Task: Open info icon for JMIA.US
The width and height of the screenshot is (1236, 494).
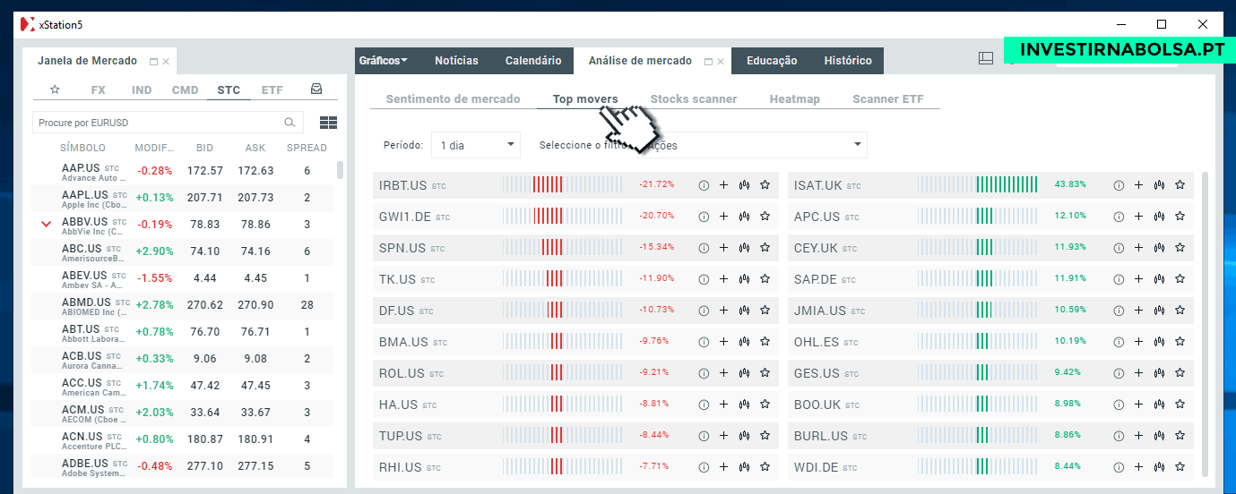Action: [x=1119, y=311]
